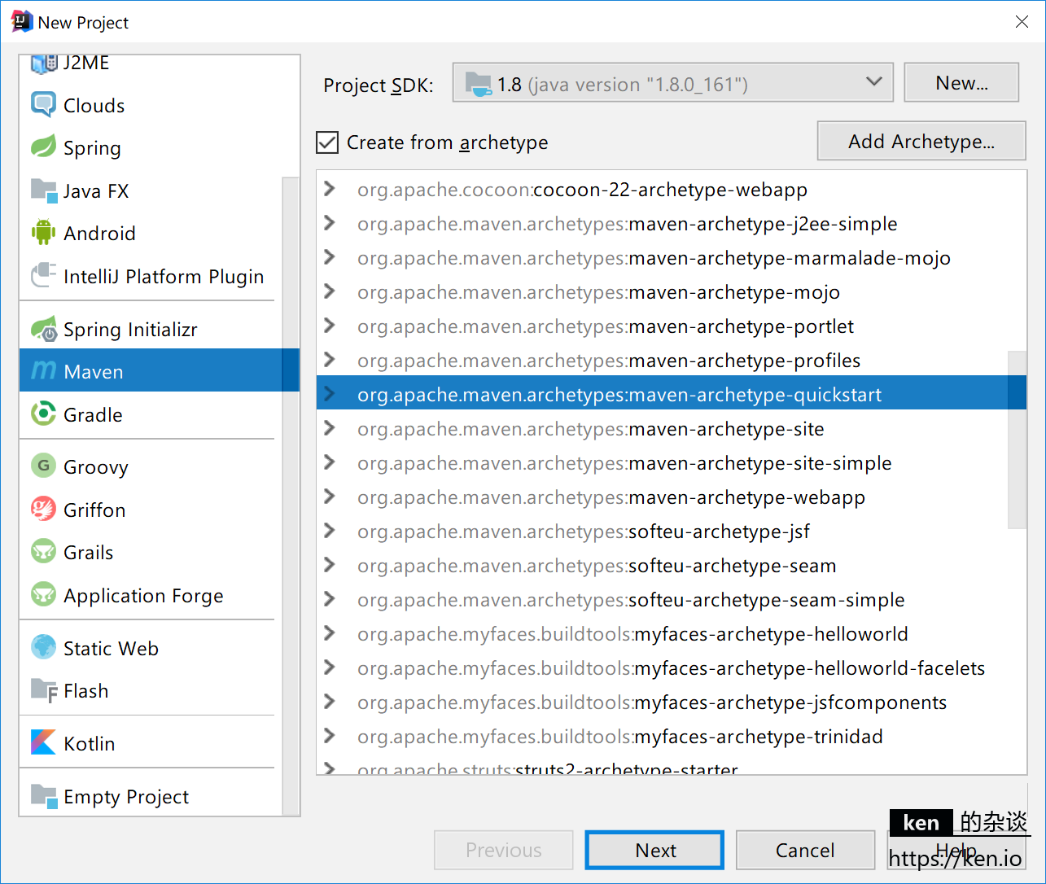Expand the maven-archetype-profiles node

pos(329,360)
